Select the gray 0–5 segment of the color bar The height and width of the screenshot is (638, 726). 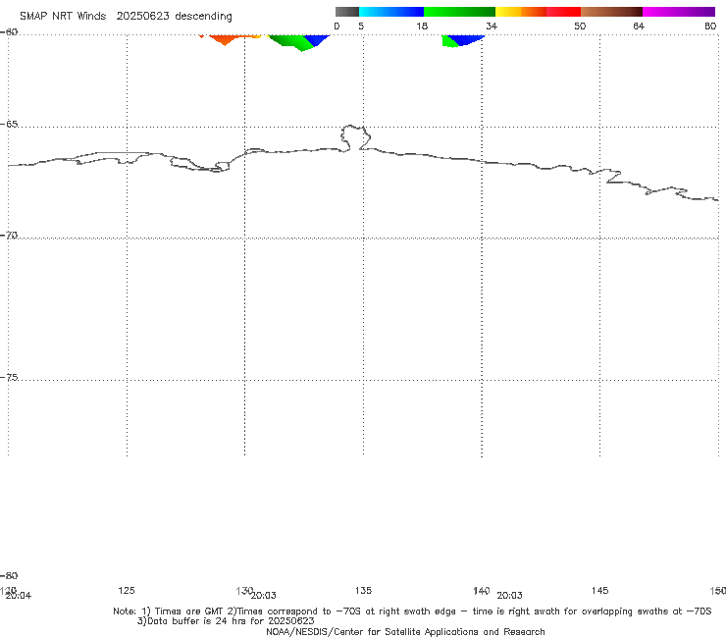coord(347,12)
